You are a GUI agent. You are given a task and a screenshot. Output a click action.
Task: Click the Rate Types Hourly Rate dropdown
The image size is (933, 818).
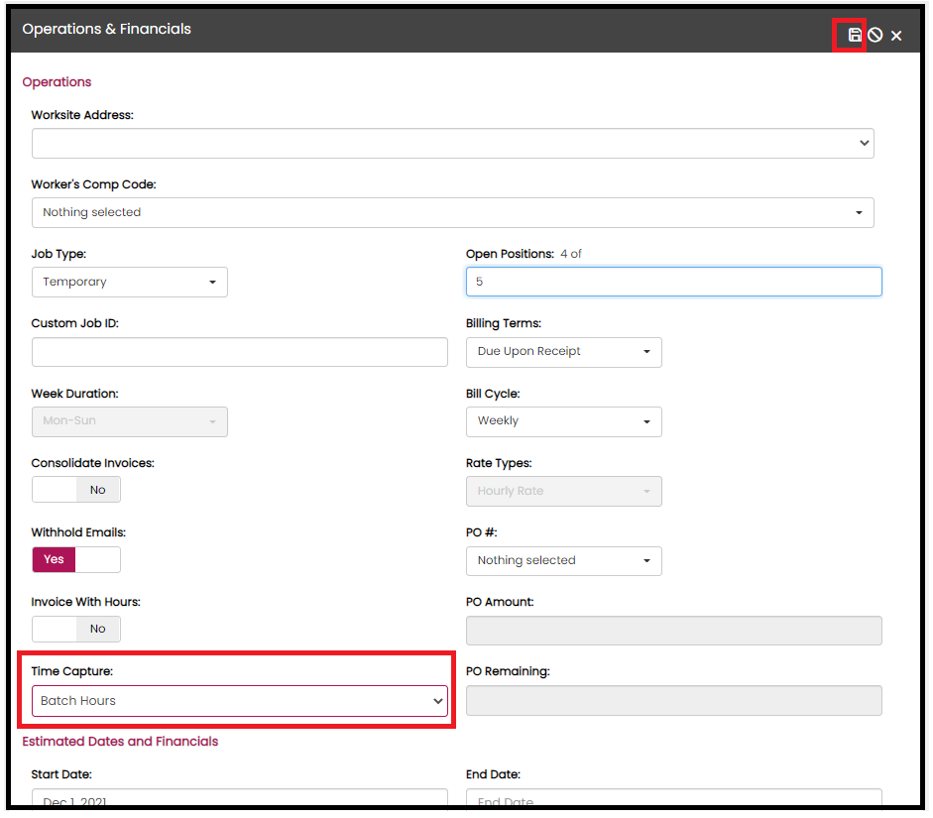coord(563,492)
